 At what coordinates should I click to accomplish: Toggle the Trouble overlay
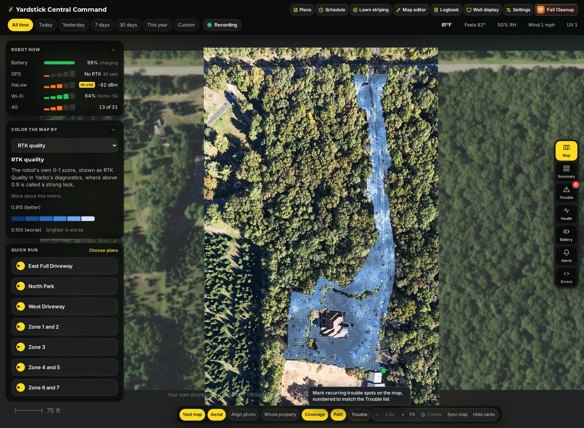(359, 414)
